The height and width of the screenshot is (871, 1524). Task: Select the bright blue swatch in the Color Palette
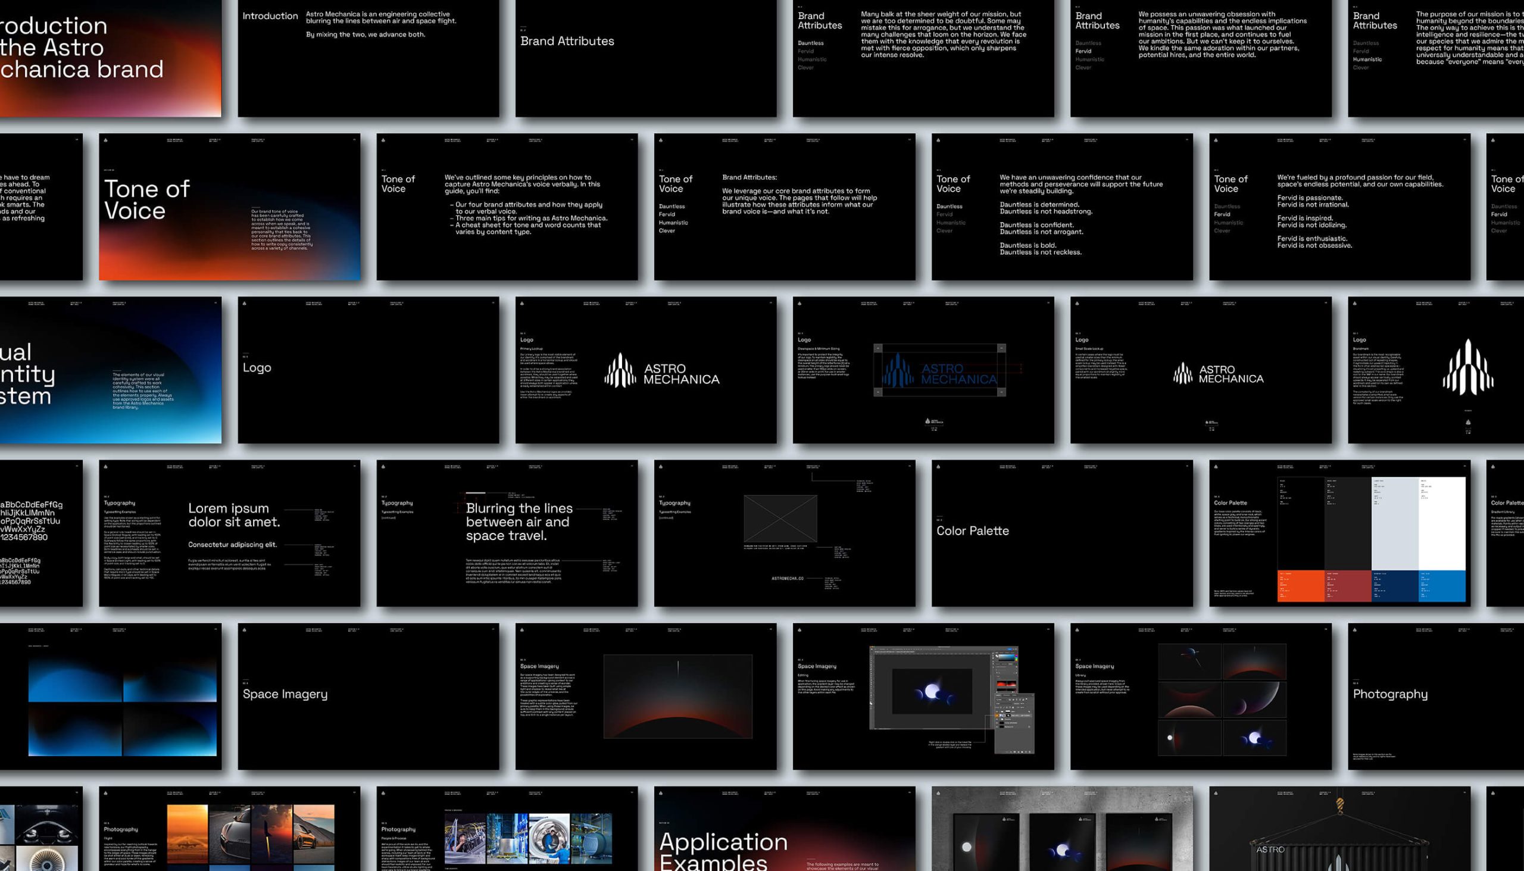click(x=1442, y=586)
